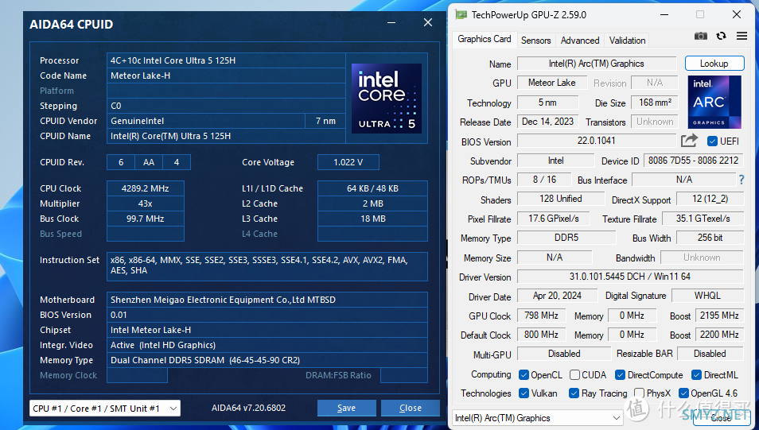
Task: Click the Pixel Fillrate 17.6 GPixel/s value
Action: 554,219
